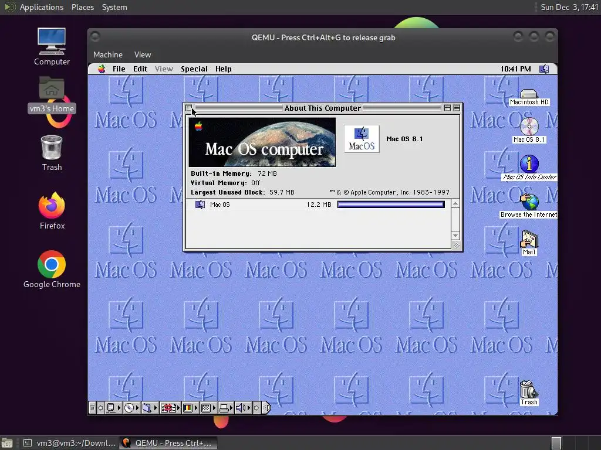Open the Edit menu in Mac OS
Screen dimensions: 601x450
click(x=140, y=69)
